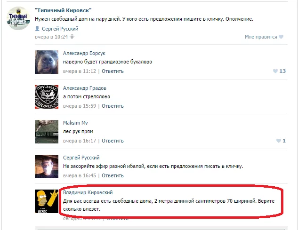The image size is (298, 230).
Task: Open the Типичный Кировск group avatar
Action: [x=18, y=18]
